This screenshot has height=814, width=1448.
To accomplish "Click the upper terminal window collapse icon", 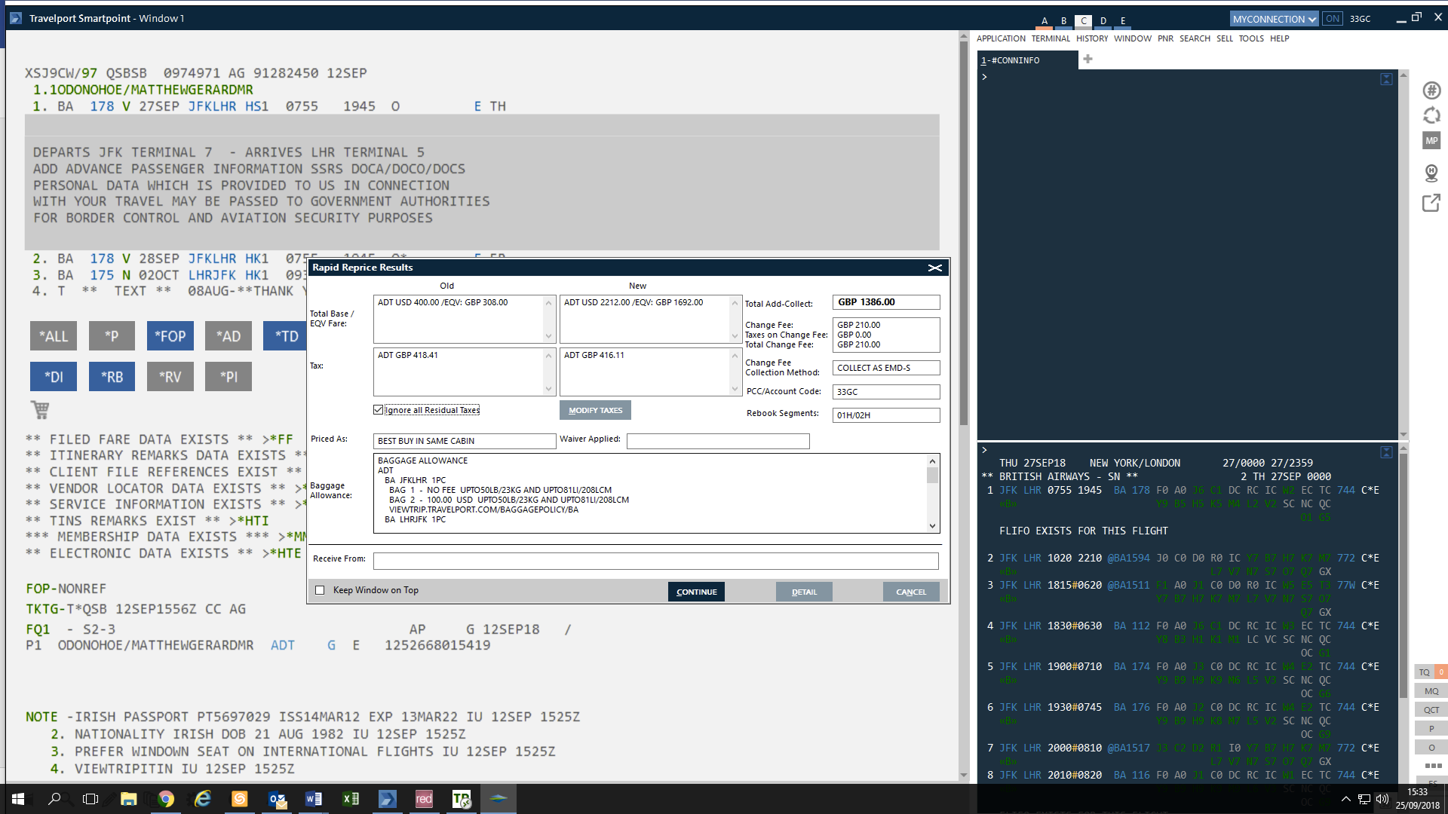I will 1386,79.
